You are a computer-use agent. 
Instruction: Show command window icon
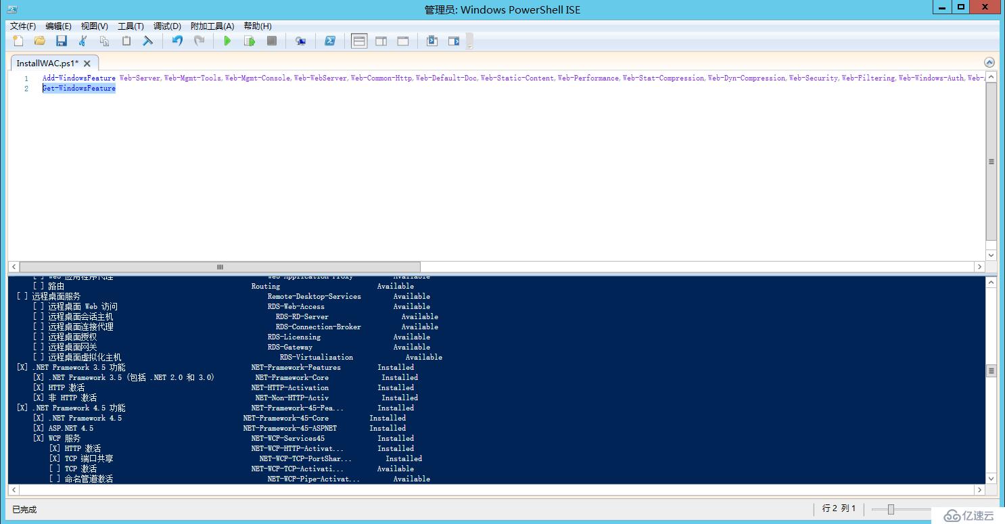(x=432, y=41)
